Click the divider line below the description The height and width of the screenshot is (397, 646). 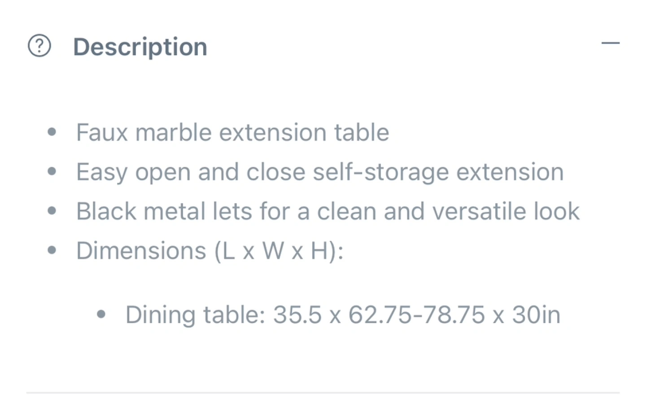click(323, 393)
